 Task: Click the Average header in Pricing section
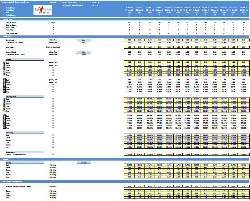(x=84, y=163)
